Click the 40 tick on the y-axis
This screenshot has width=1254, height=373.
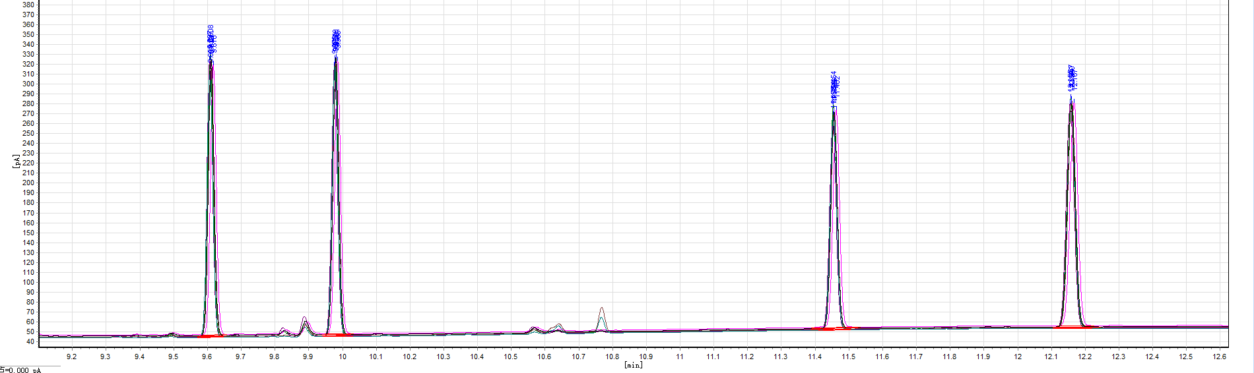coord(30,342)
